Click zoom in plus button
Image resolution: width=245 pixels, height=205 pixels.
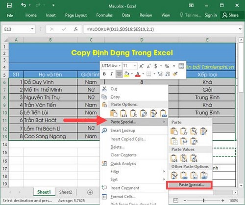coord(223,201)
